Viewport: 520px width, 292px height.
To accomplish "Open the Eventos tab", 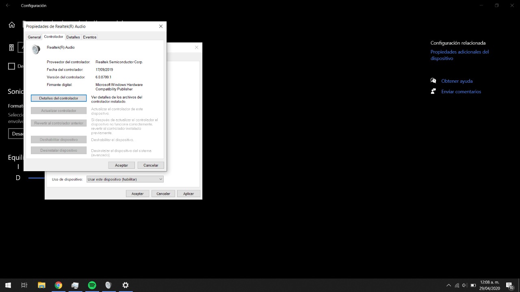I will coord(90,37).
